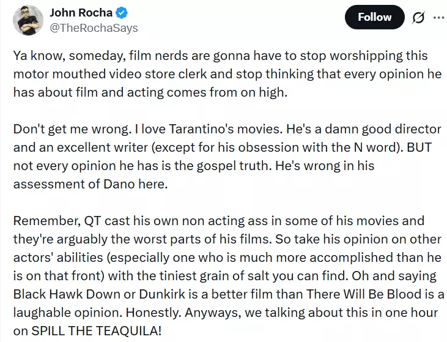
Task: Open the @TheRochaSays handle link
Action: point(93,28)
